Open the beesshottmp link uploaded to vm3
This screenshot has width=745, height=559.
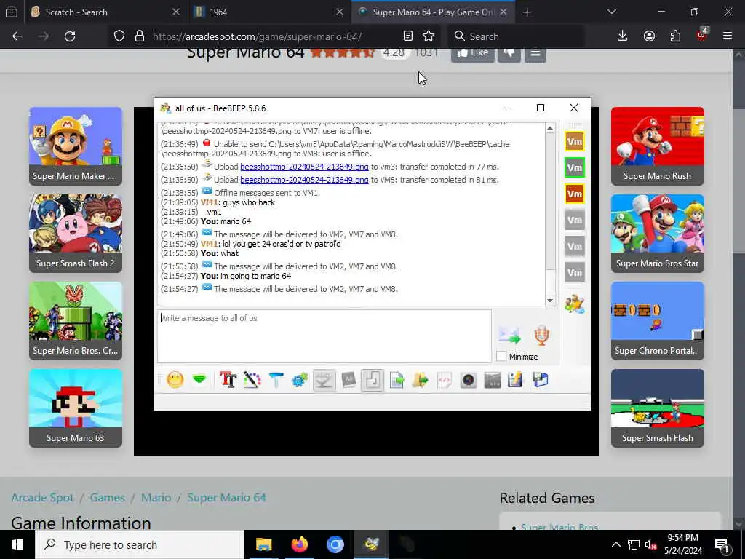(x=304, y=167)
